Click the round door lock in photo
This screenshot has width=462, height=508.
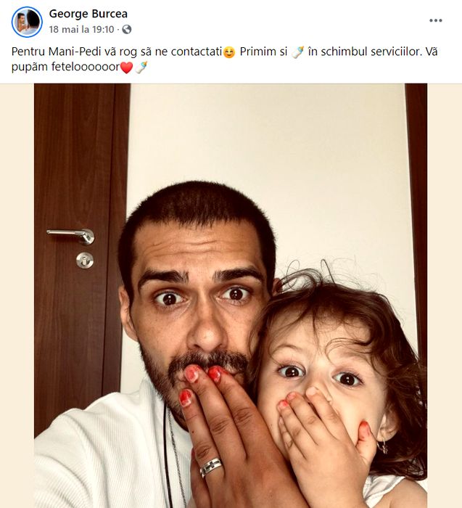coord(85,260)
